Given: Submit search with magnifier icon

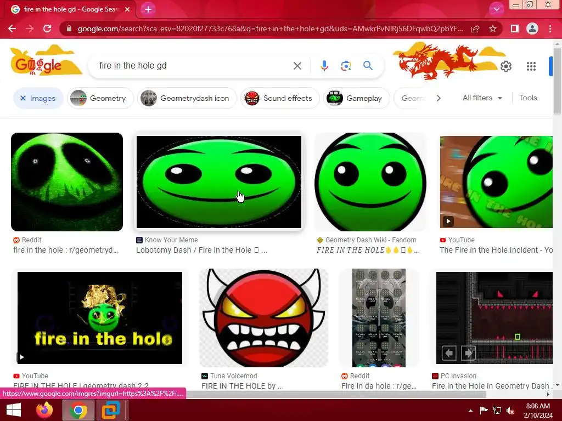Looking at the screenshot, I should pos(368,66).
